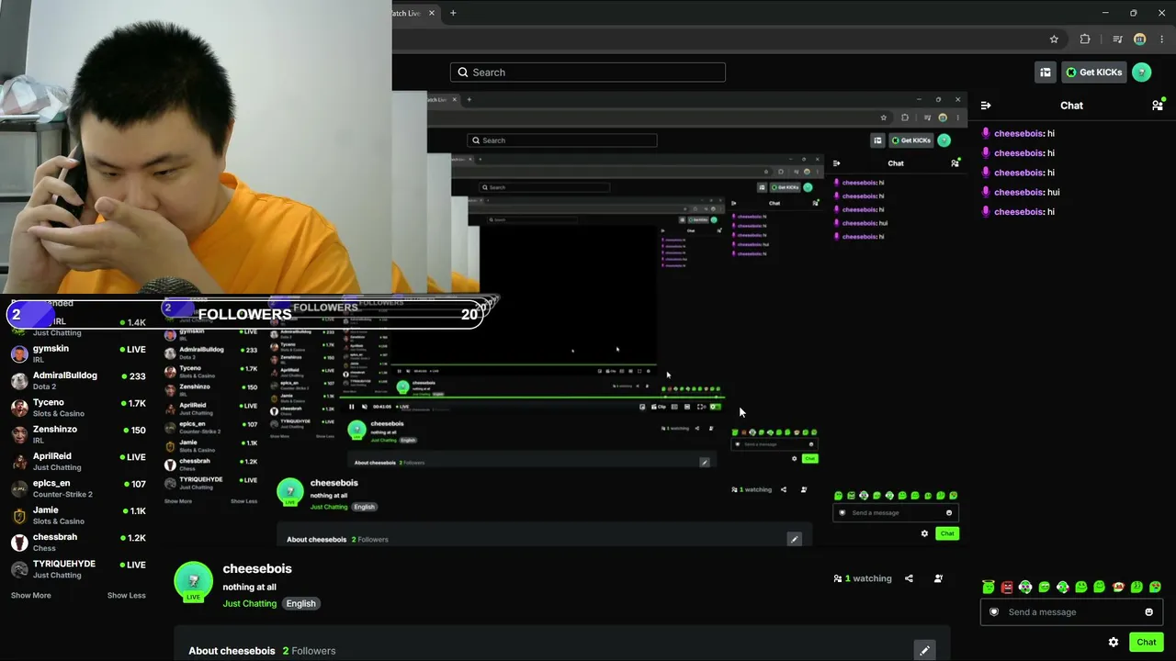
Task: Click the chat identity badge icon
Action: (x=993, y=612)
